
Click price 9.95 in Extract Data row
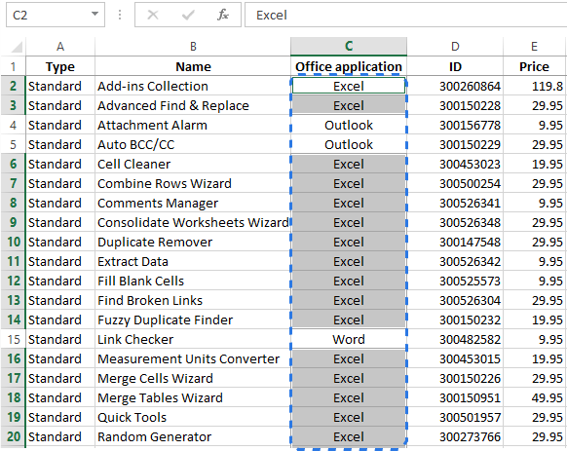click(x=535, y=261)
